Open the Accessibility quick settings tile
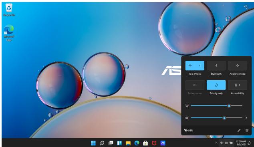Screen dimensions: 254x147 click(x=238, y=85)
